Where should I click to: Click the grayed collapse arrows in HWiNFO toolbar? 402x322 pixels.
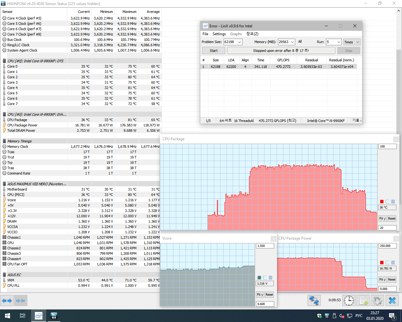[x=20, y=301]
